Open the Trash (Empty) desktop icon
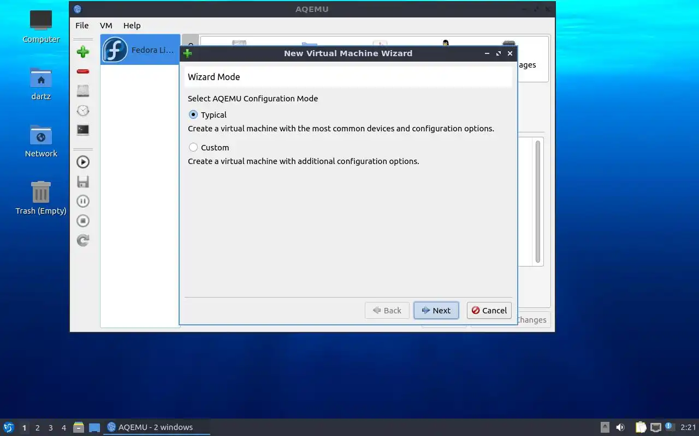 pyautogui.click(x=41, y=198)
